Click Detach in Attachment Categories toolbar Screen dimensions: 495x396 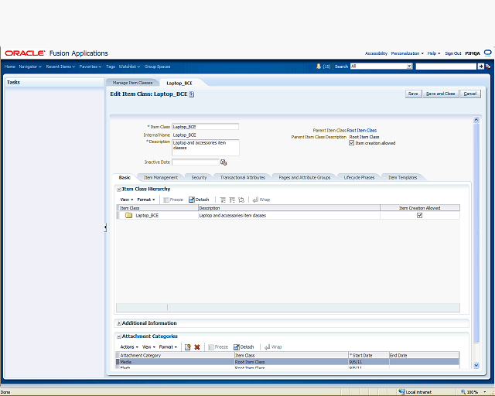click(244, 347)
